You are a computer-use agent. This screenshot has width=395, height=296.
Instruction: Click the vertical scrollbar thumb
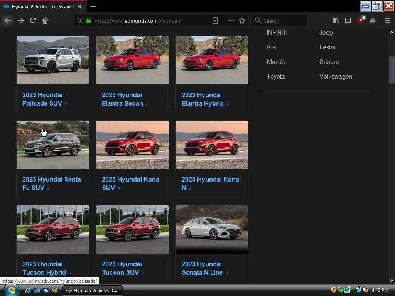pos(392,69)
